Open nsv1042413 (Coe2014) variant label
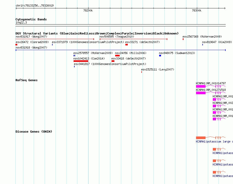Image resolution: width=233 pixels, height=184 pixels. (89, 58)
